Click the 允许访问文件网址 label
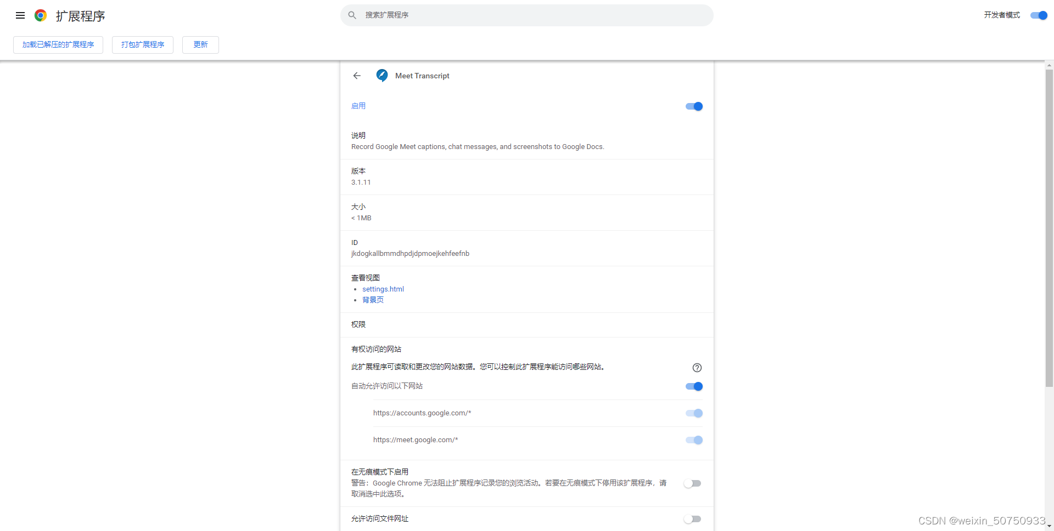This screenshot has width=1054, height=531. click(380, 518)
